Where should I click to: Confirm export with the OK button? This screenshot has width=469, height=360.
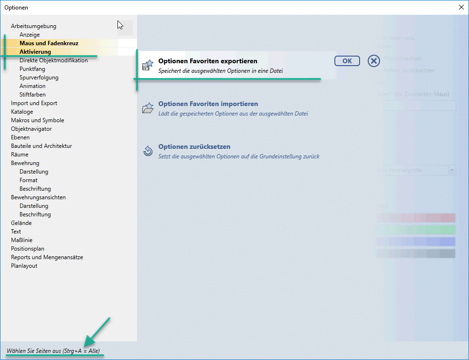pos(347,61)
